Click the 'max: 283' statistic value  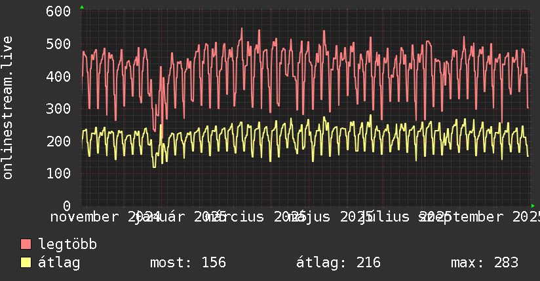(x=484, y=263)
